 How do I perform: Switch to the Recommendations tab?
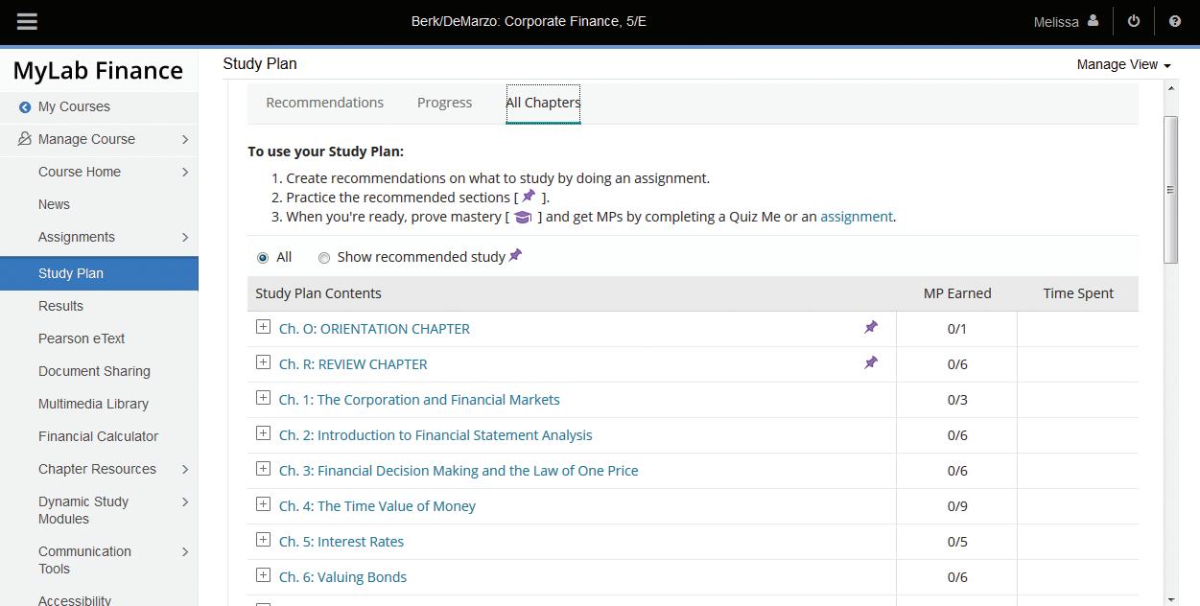(x=324, y=103)
